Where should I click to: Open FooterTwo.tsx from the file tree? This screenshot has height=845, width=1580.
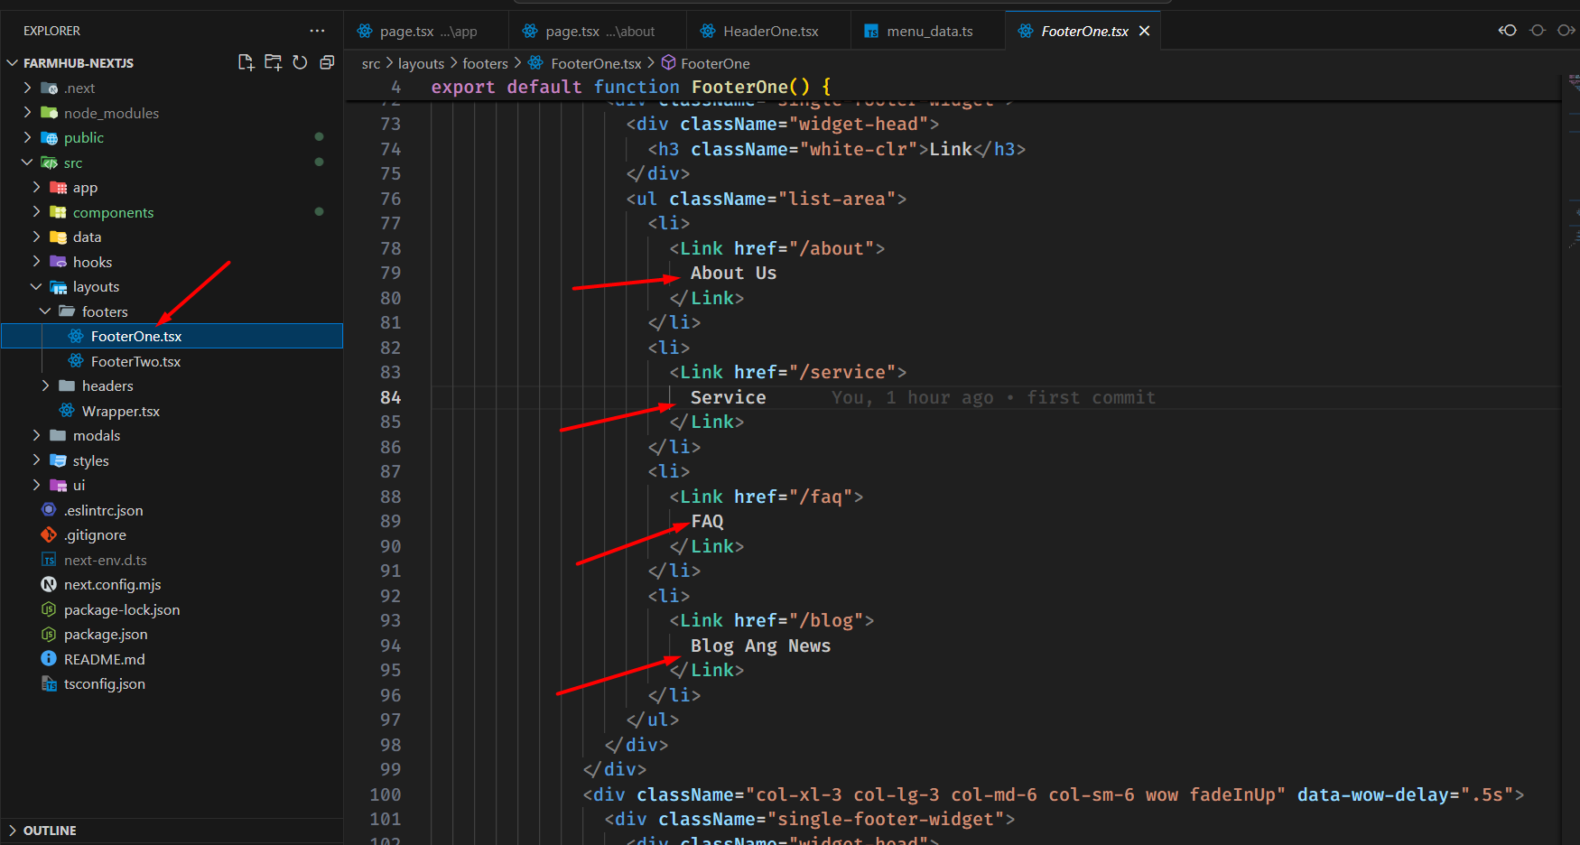pos(135,361)
